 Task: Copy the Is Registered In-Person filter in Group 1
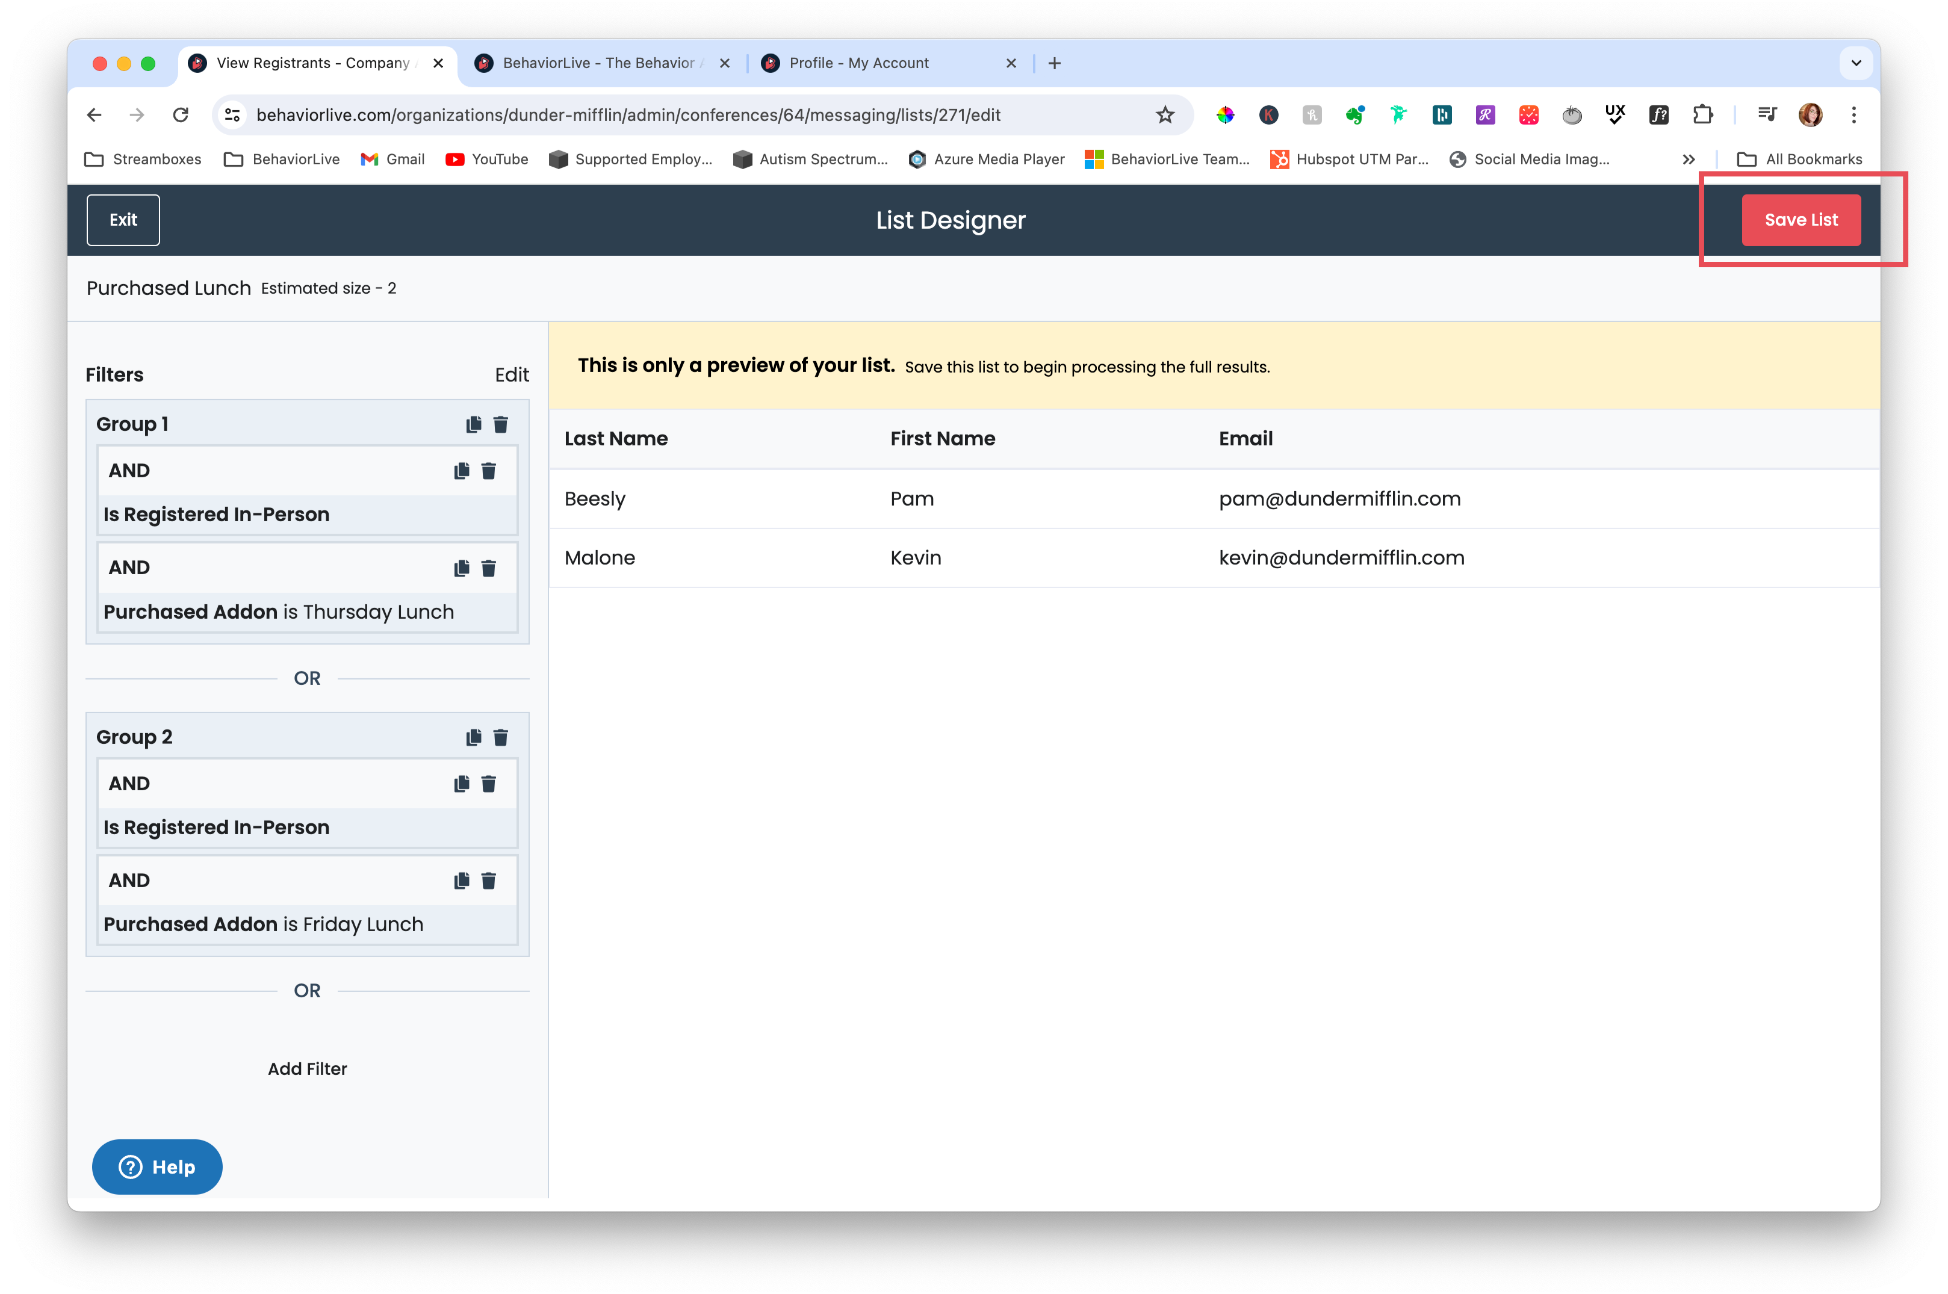click(x=462, y=471)
